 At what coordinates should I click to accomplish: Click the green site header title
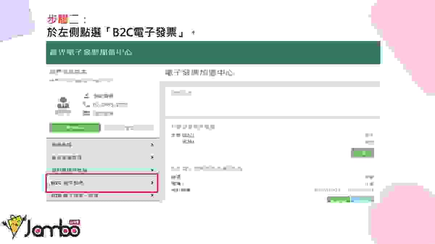(91, 53)
